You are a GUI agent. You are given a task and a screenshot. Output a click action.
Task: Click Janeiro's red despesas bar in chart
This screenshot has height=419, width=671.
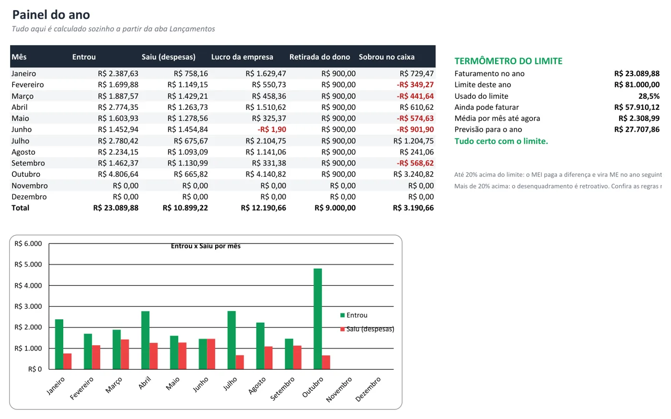tap(68, 361)
